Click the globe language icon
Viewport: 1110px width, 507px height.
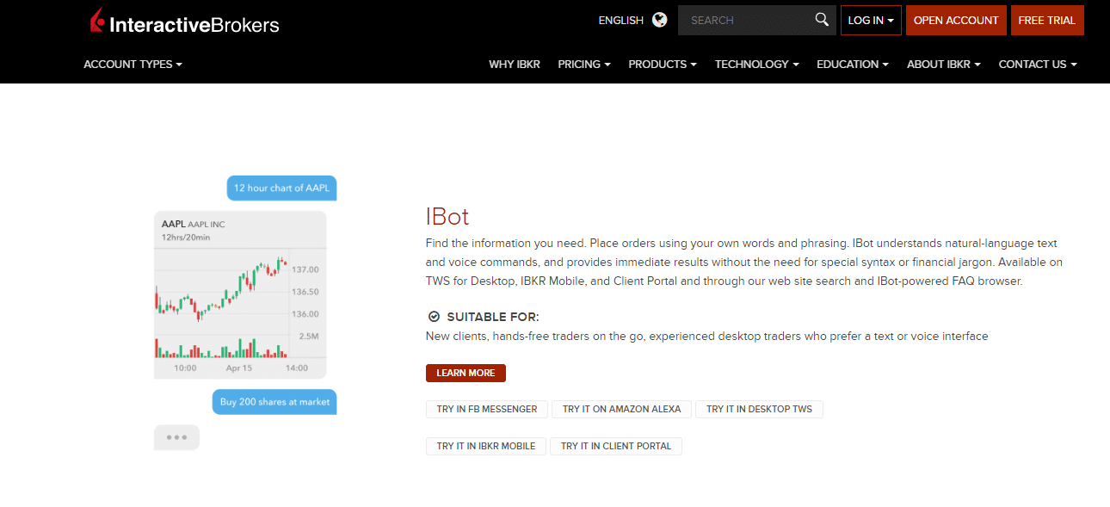pos(660,20)
